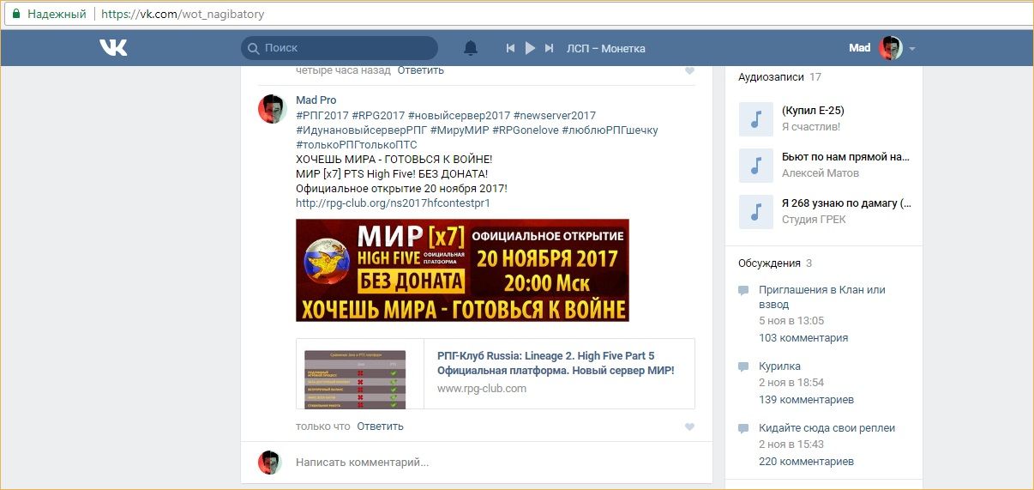Open artist Я счастлив!
This screenshot has height=490, width=1034.
811,127
